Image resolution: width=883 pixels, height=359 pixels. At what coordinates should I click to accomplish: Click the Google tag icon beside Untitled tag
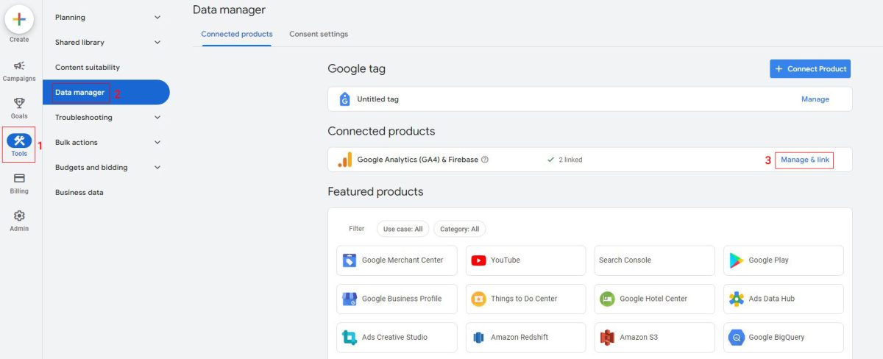pyautogui.click(x=344, y=99)
